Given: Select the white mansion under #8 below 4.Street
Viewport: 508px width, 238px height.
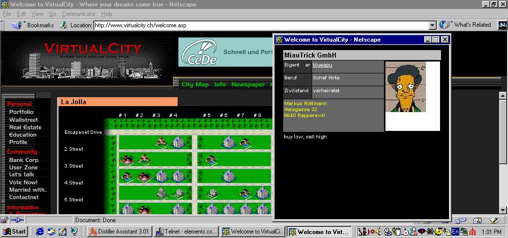Looking at the screenshot, I should 262,192.
